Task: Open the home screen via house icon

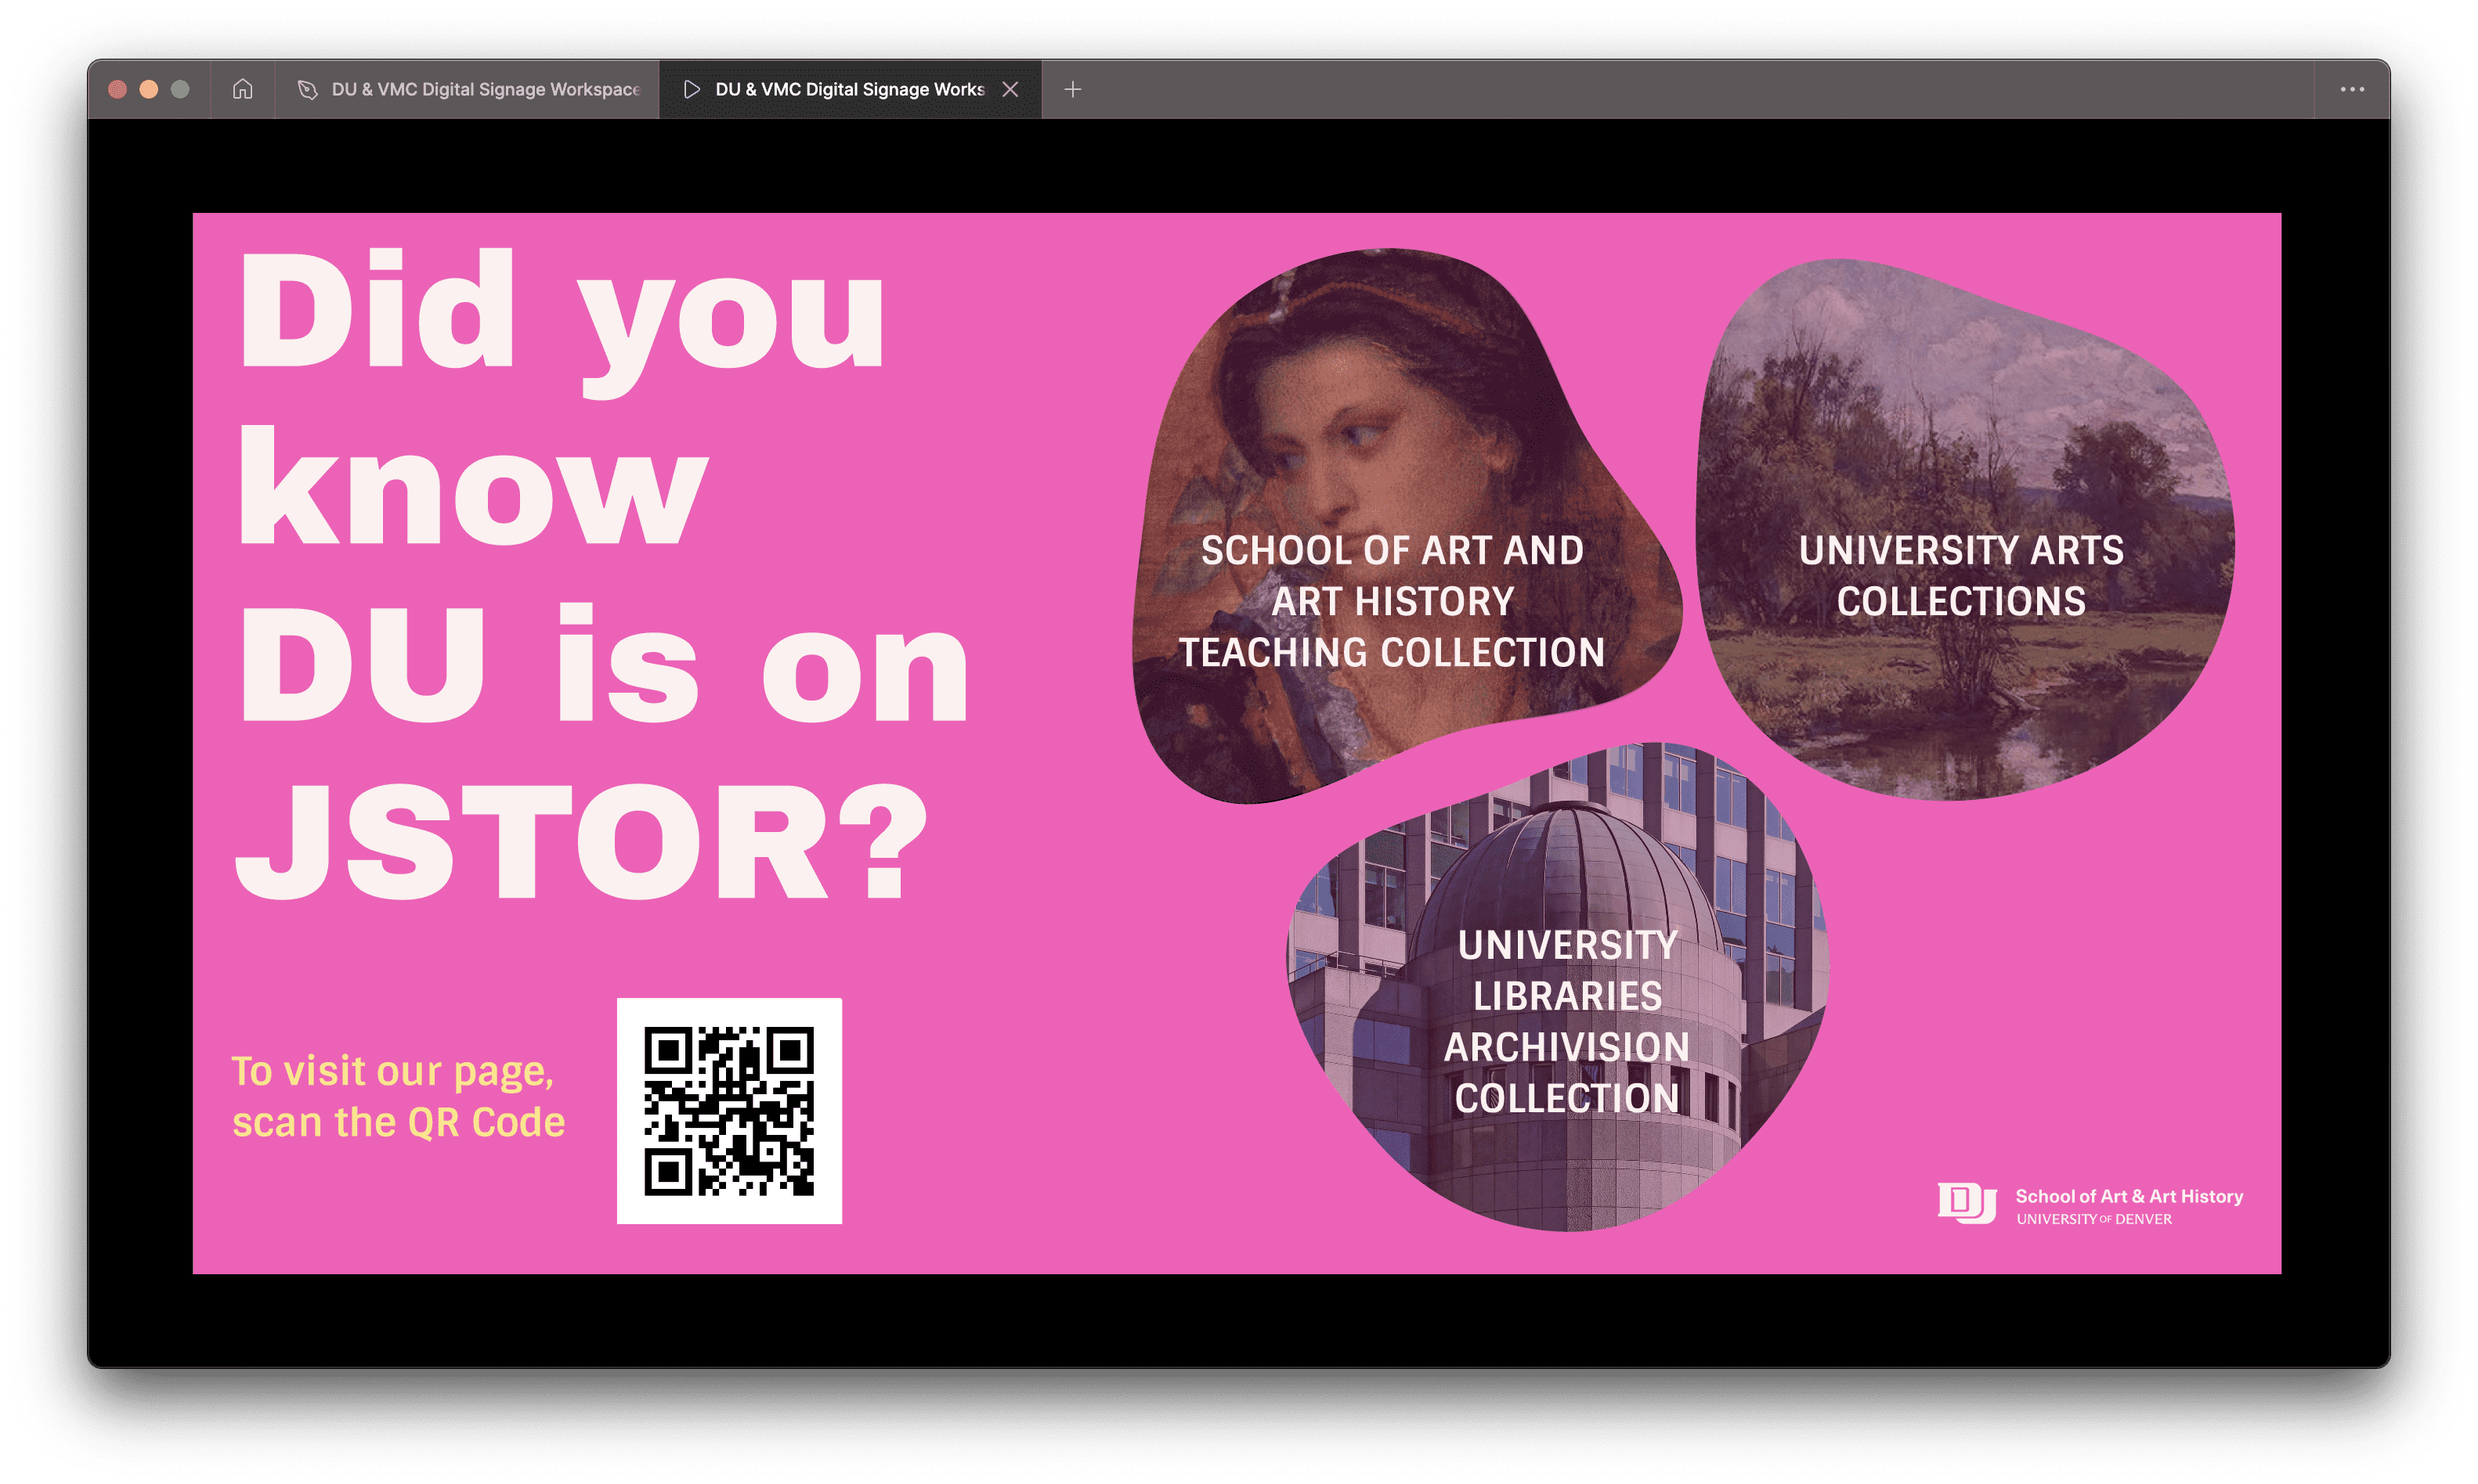Action: 242,89
